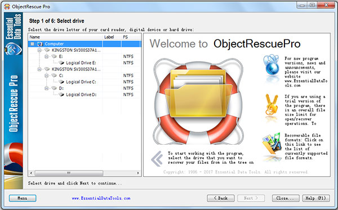Click the drive list horizontal scrollbar thumb
Image resolution: width=338 pixels, height=210 pixels.
tap(69, 173)
